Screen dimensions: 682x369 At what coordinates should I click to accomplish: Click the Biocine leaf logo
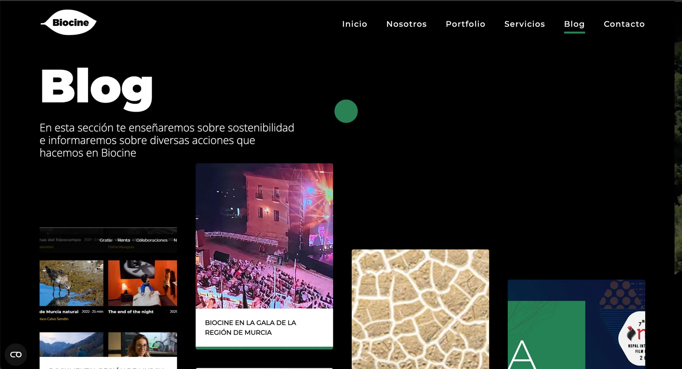point(69,22)
